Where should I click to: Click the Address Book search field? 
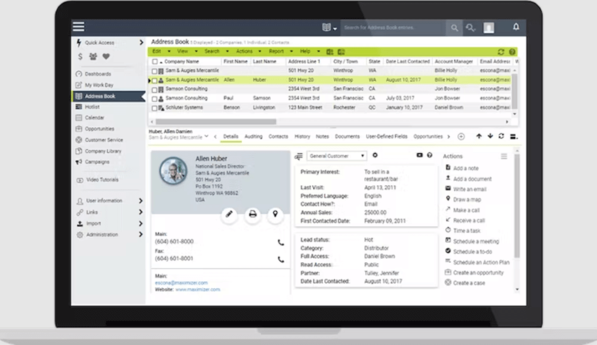(x=393, y=28)
